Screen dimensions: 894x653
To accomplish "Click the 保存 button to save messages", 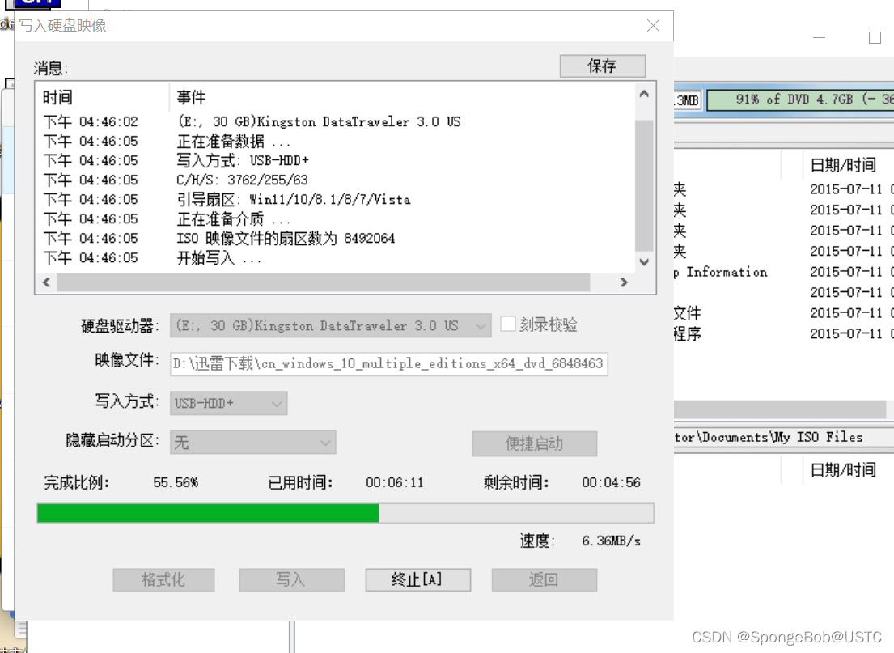I will (602, 66).
